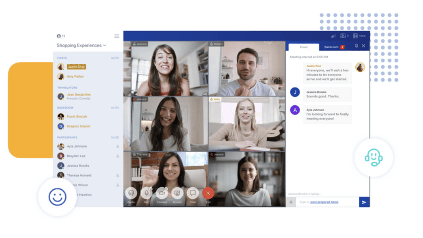Toggle the Mic button
Viewport: 423px width, 238px height.
click(x=146, y=193)
